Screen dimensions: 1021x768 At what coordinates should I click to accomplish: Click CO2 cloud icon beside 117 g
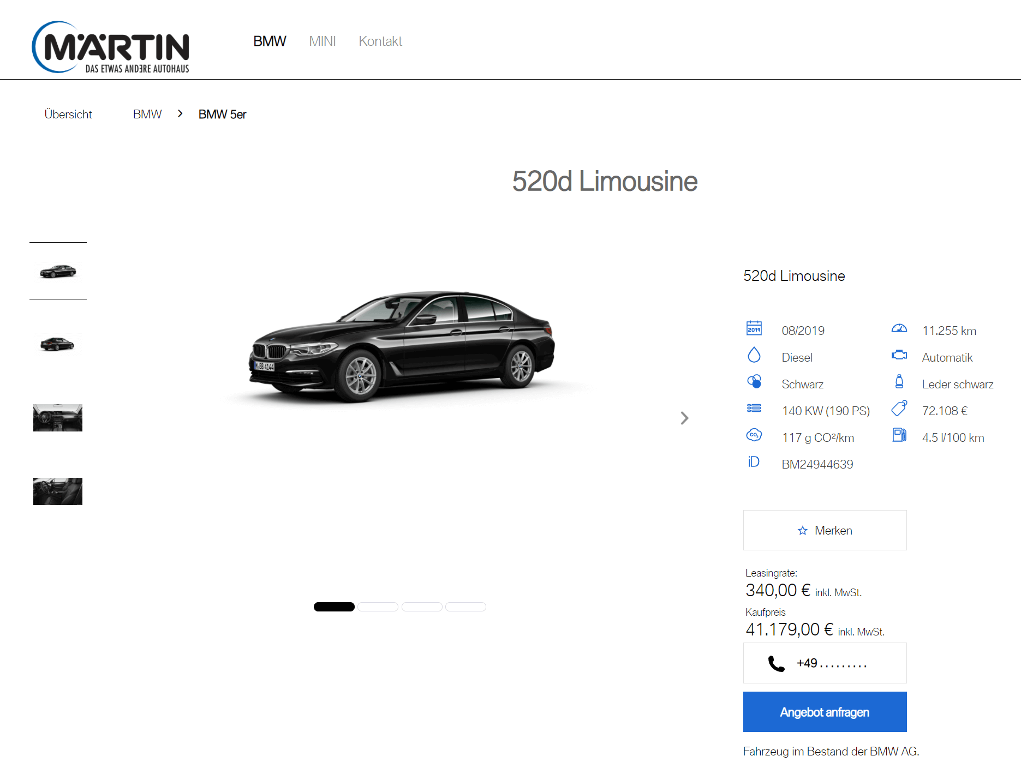pos(754,435)
